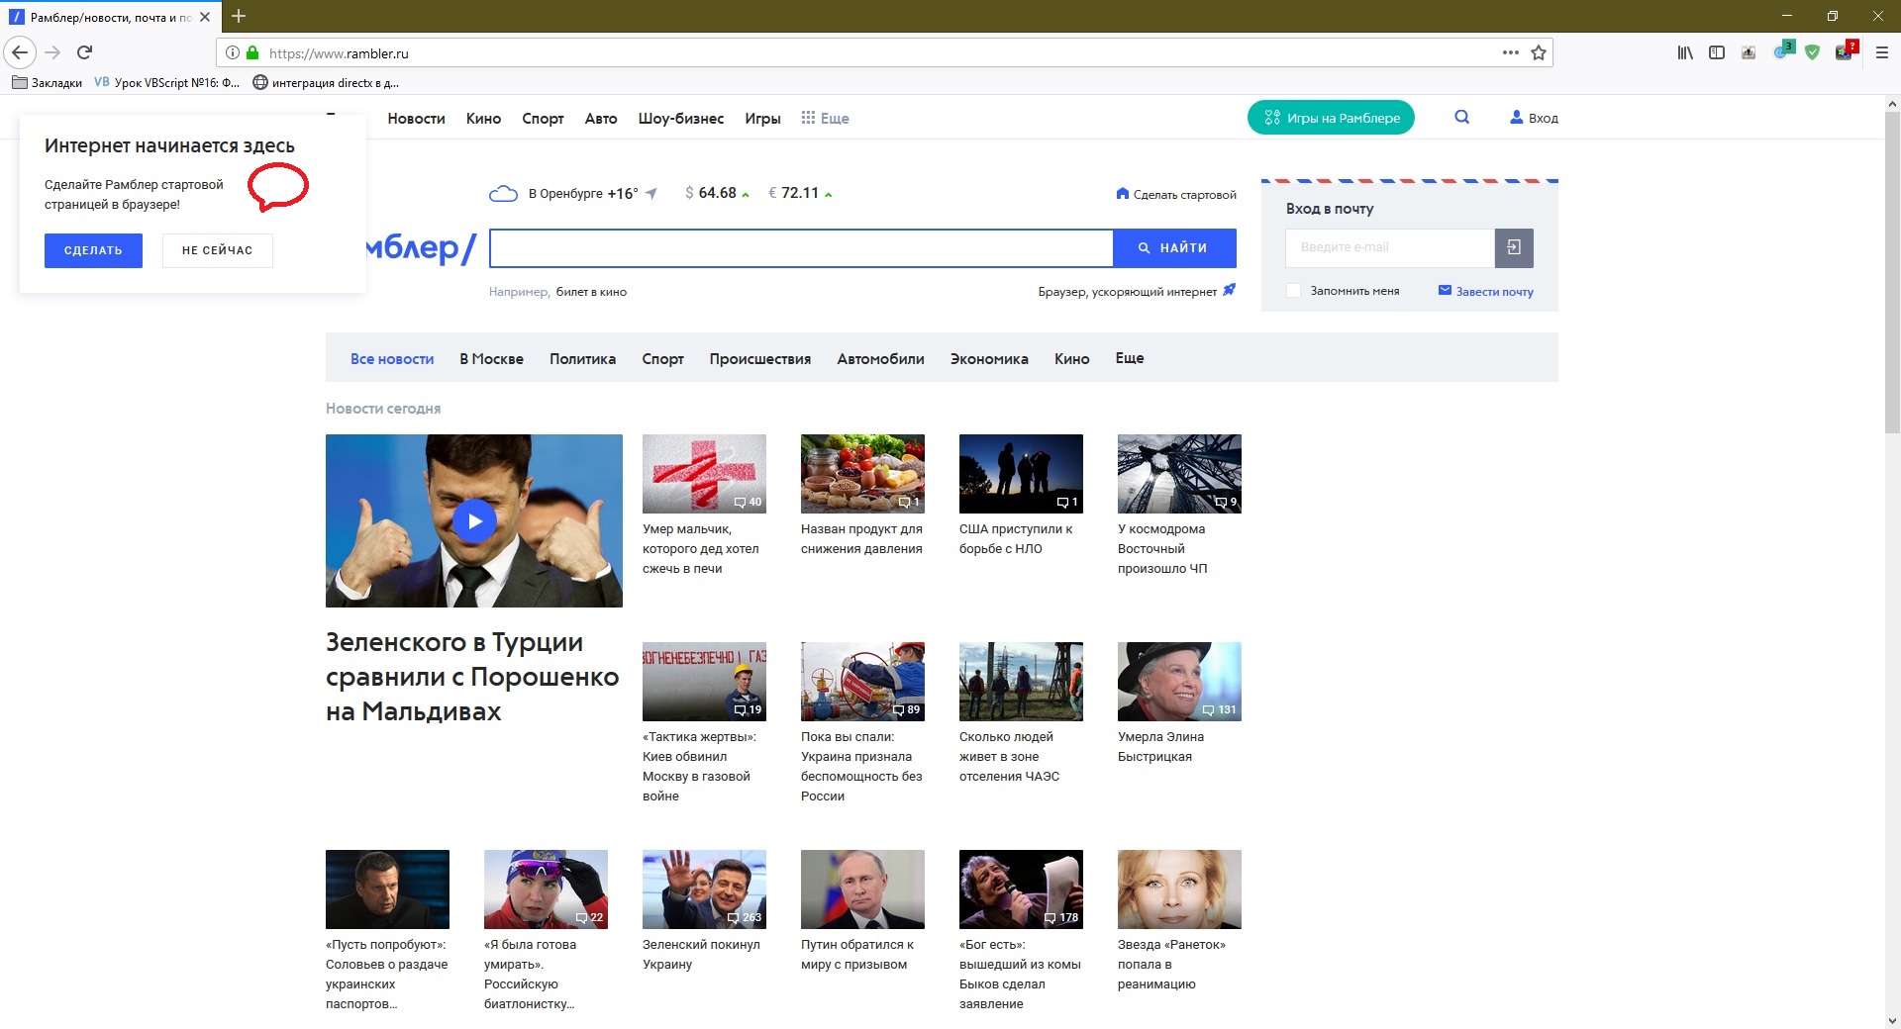
Task: Check the Запомнить меня checkbox
Action: (1293, 290)
